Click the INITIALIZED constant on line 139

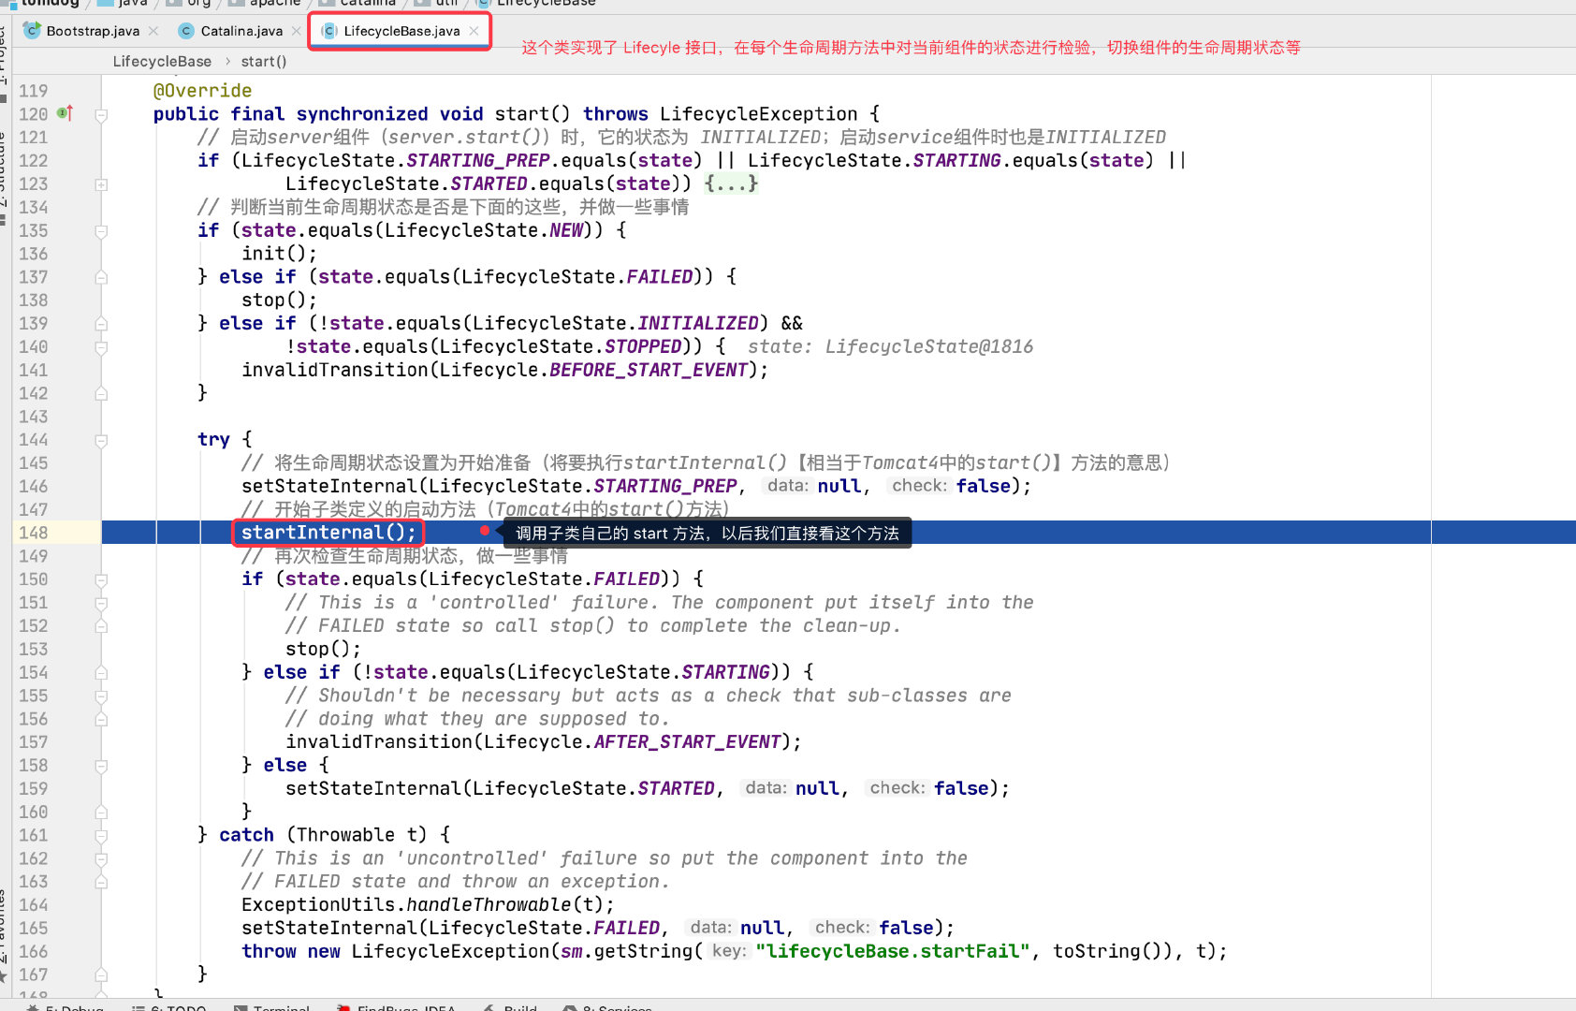[x=698, y=323]
